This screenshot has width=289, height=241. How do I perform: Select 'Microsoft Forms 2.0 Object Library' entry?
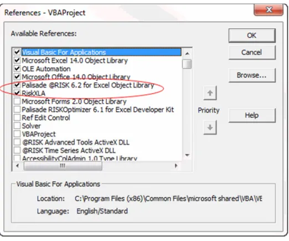pos(74,101)
